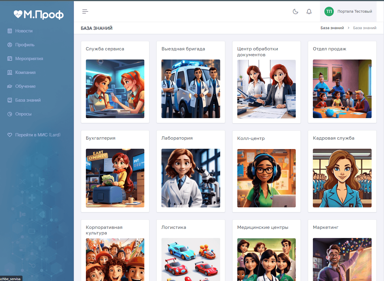Open the Колл-центр card picture
This screenshot has width=384, height=281.
[266, 178]
